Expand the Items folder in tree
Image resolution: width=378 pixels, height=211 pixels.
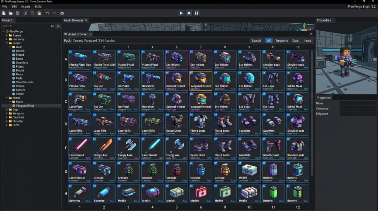coord(7,125)
